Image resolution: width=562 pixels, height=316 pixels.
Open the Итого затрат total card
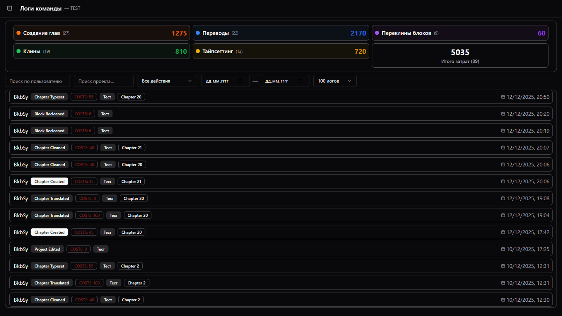460,56
